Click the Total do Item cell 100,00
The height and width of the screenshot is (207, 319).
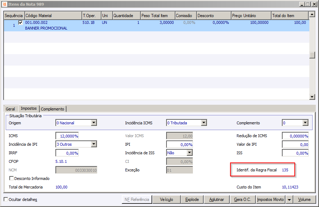[x=300, y=22]
